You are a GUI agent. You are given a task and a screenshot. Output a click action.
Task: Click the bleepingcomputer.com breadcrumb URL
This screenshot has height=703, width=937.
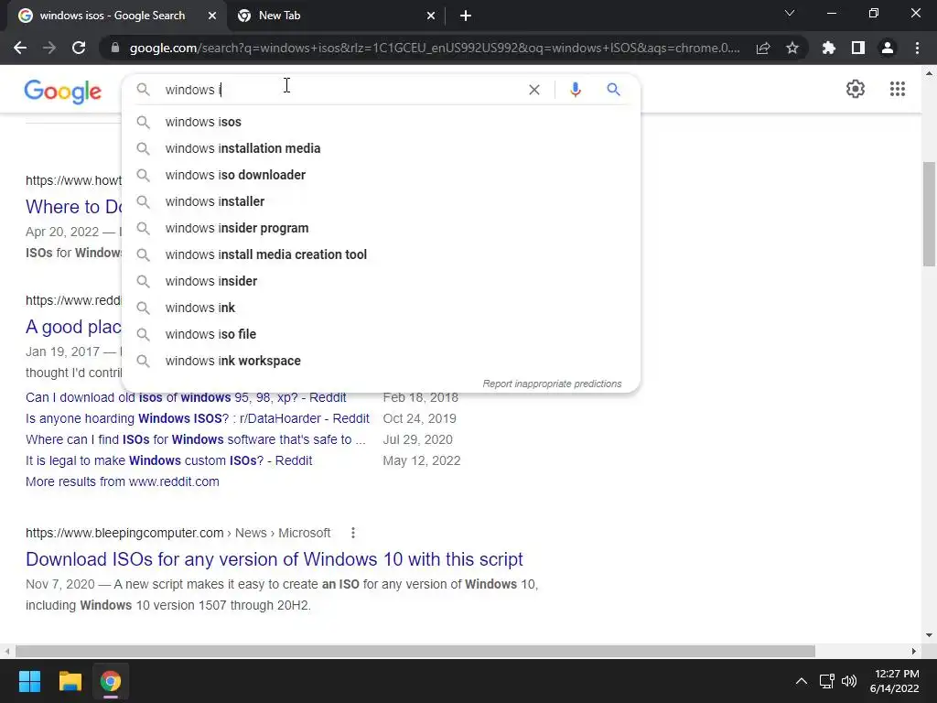pos(178,533)
